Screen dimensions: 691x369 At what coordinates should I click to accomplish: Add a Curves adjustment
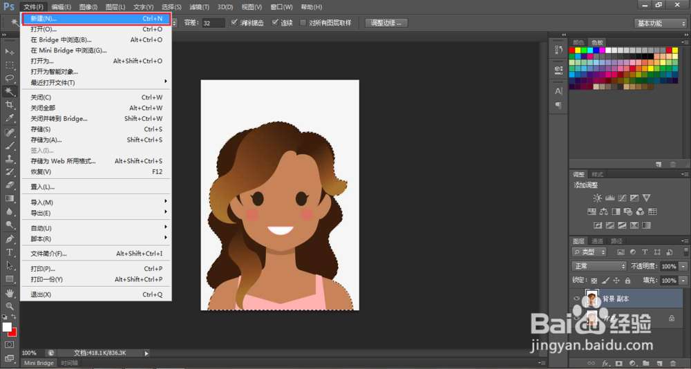coord(623,198)
